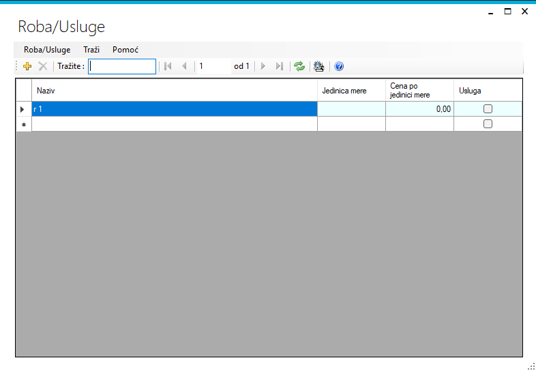The height and width of the screenshot is (371, 536).
Task: Click the Jedinica mere column header
Action: [351, 90]
